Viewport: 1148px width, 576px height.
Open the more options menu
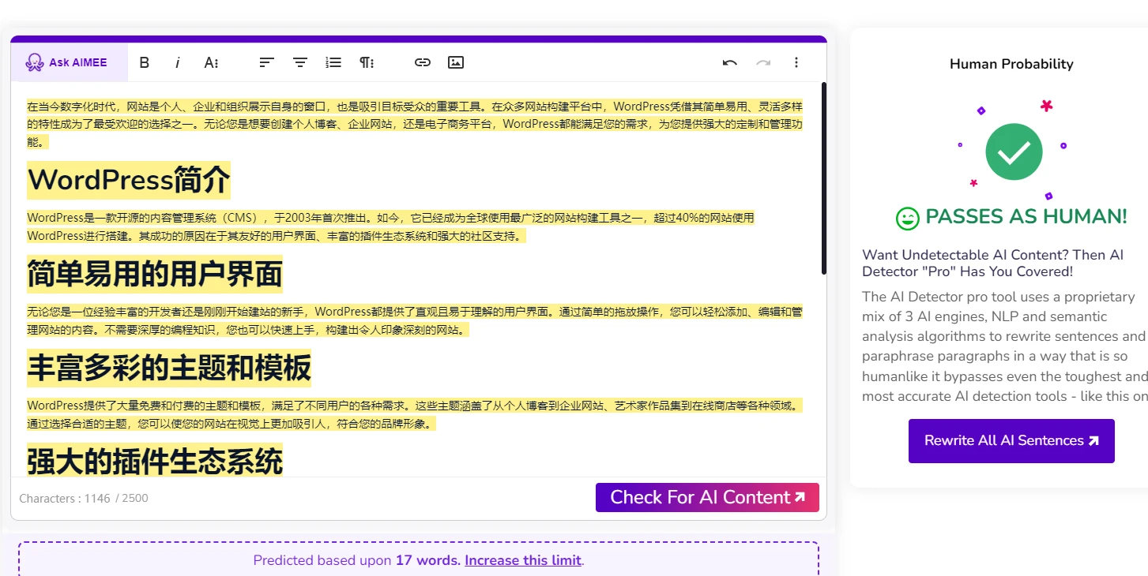[796, 62]
